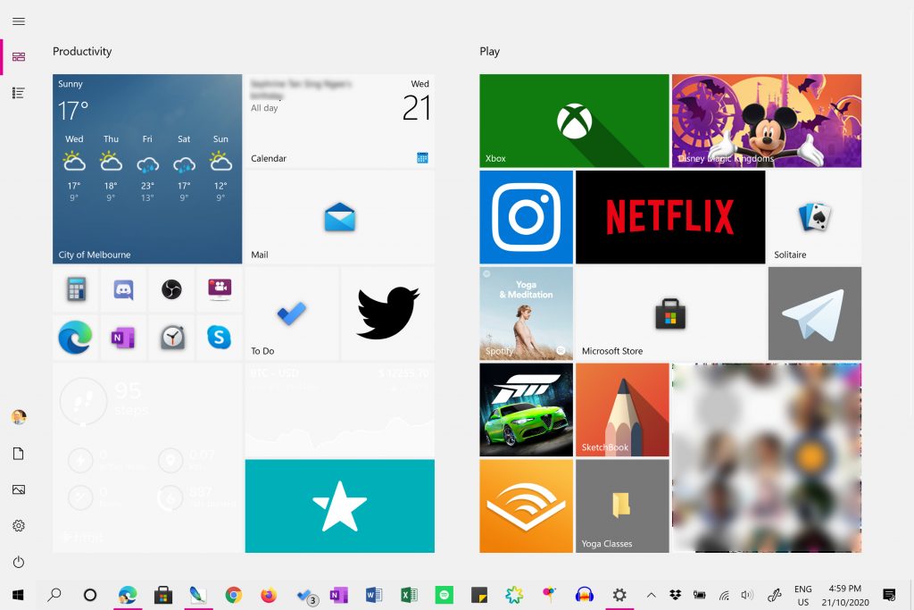
Task: Open the Dropbox tray icon
Action: tap(675, 595)
